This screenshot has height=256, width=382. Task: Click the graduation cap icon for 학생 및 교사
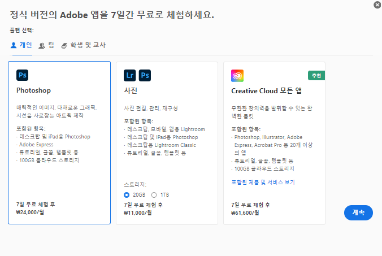[64, 45]
